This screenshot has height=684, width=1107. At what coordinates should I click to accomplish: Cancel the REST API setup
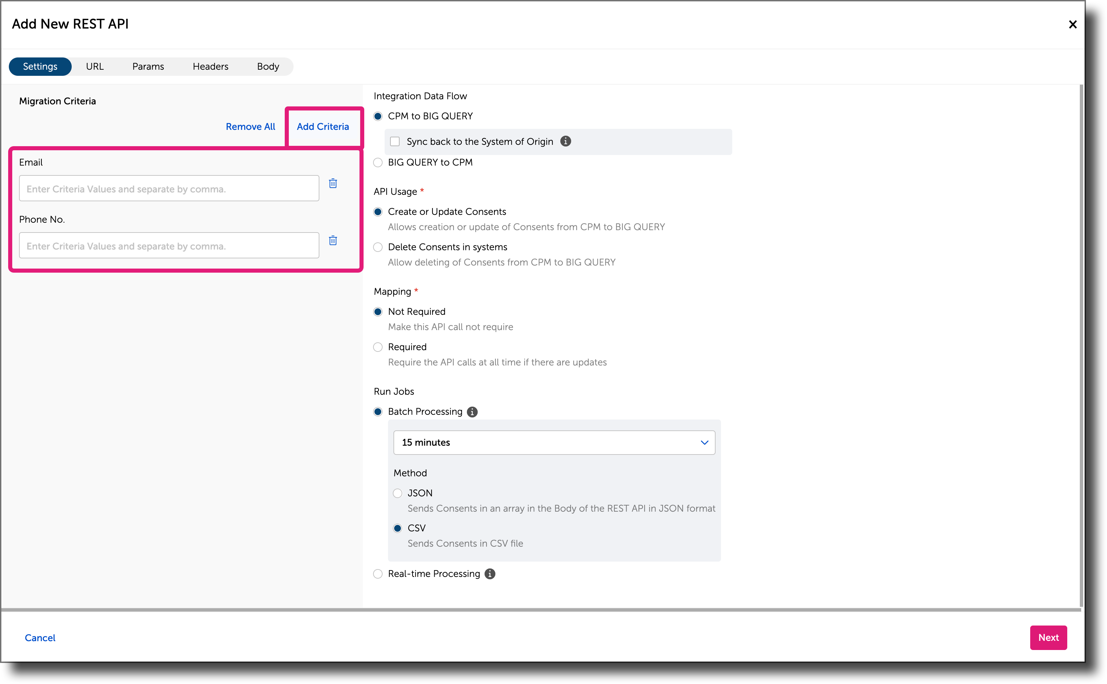pyautogui.click(x=40, y=638)
